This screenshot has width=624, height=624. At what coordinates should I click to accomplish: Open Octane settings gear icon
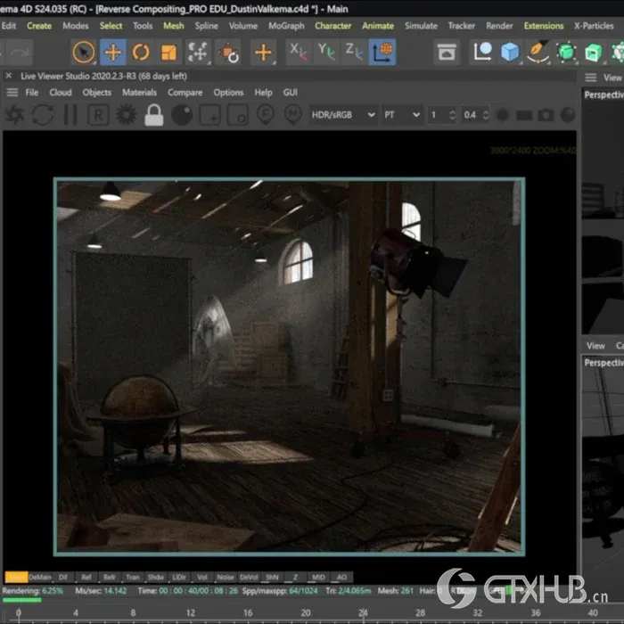pos(126,115)
